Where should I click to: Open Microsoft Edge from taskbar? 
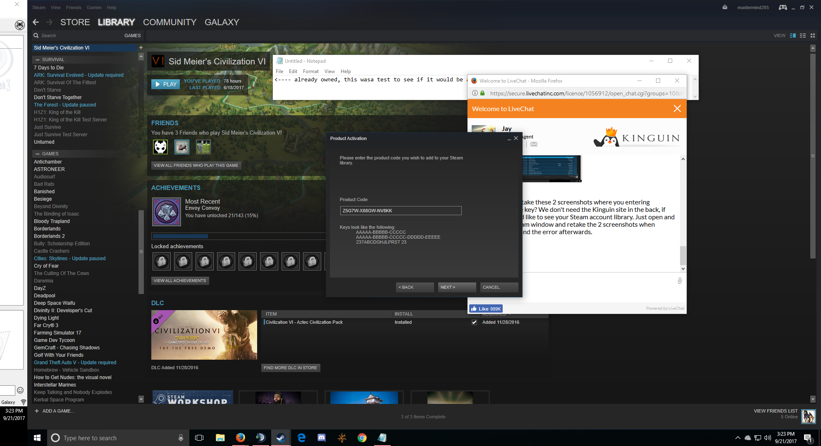click(301, 438)
